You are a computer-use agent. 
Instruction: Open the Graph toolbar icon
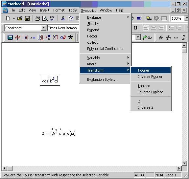click(x=18, y=37)
